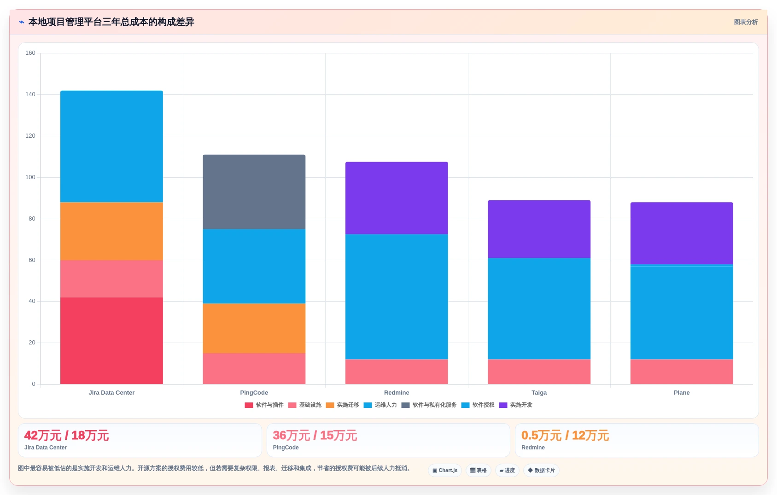Toggle the 软件与插件 legend item

pyautogui.click(x=264, y=405)
